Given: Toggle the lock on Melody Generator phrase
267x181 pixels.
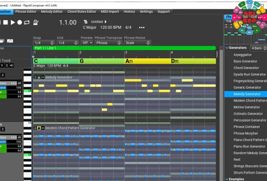Looking at the screenshot, I should (x=39, y=77).
